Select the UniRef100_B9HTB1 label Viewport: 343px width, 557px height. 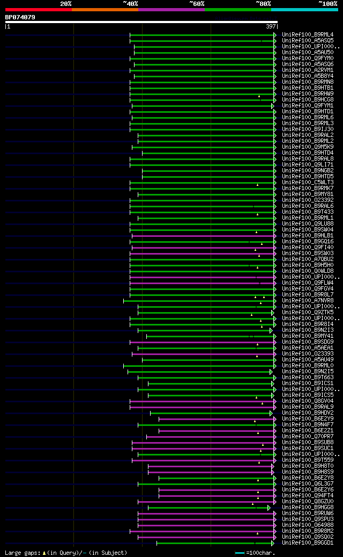(308, 88)
